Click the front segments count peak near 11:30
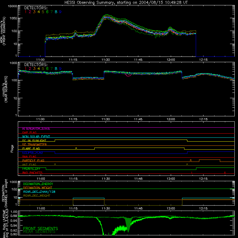The width and height of the screenshot is (238, 238). click(107, 15)
